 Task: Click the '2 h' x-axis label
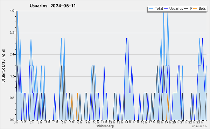click(32, 122)
